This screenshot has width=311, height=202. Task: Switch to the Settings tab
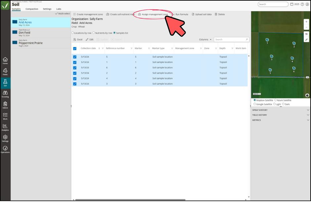[x=47, y=9]
